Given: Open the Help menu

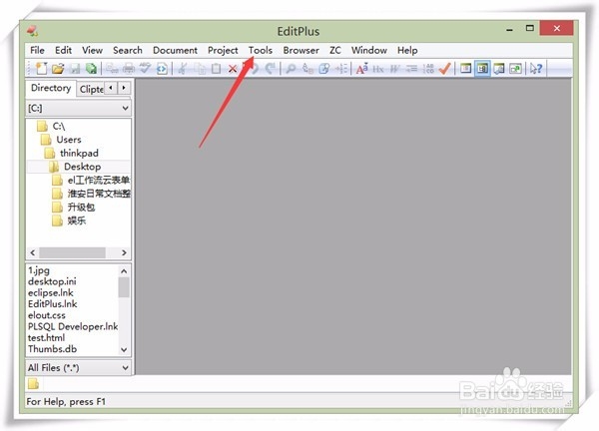Looking at the screenshot, I should click(x=407, y=50).
